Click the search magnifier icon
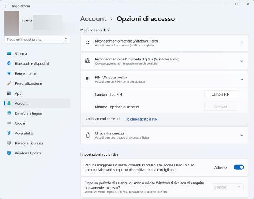The height and width of the screenshot is (199, 254). coord(66,40)
